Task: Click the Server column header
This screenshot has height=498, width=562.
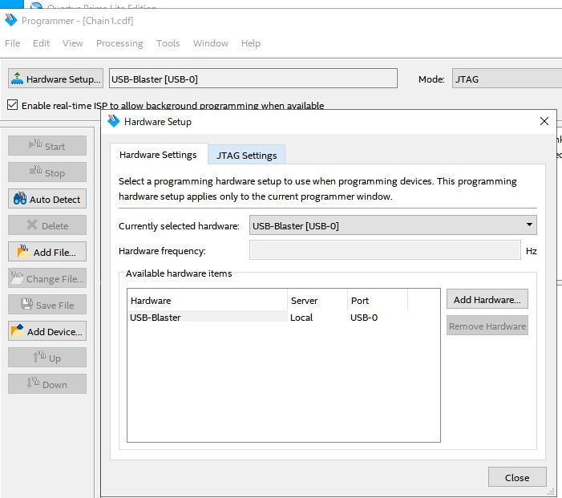Action: click(317, 301)
